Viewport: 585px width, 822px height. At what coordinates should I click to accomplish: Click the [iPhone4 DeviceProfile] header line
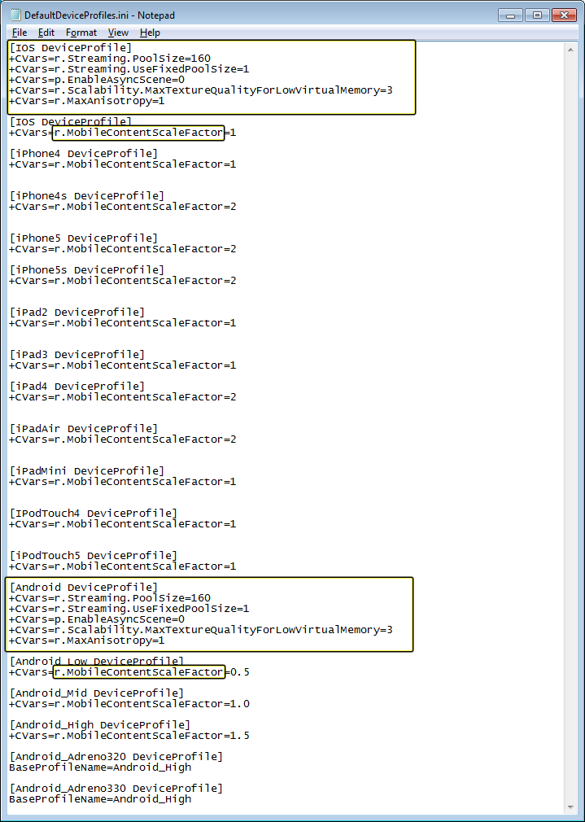83,154
